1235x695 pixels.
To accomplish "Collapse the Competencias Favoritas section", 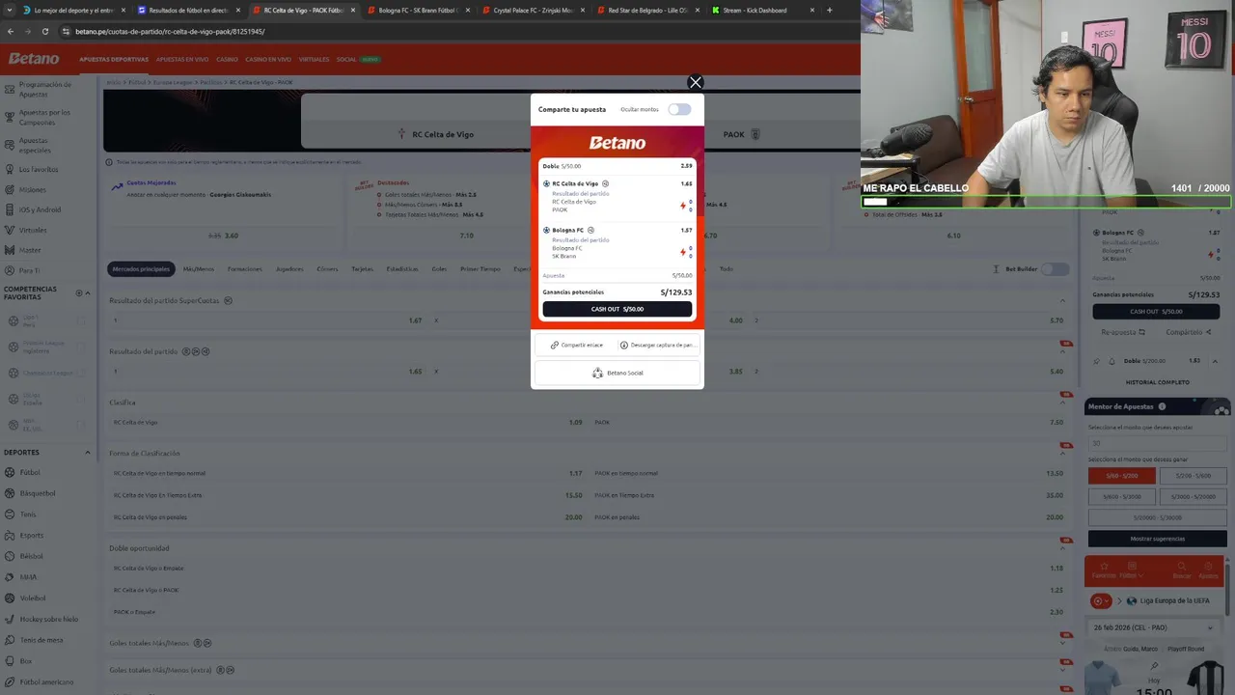I will coord(88,292).
